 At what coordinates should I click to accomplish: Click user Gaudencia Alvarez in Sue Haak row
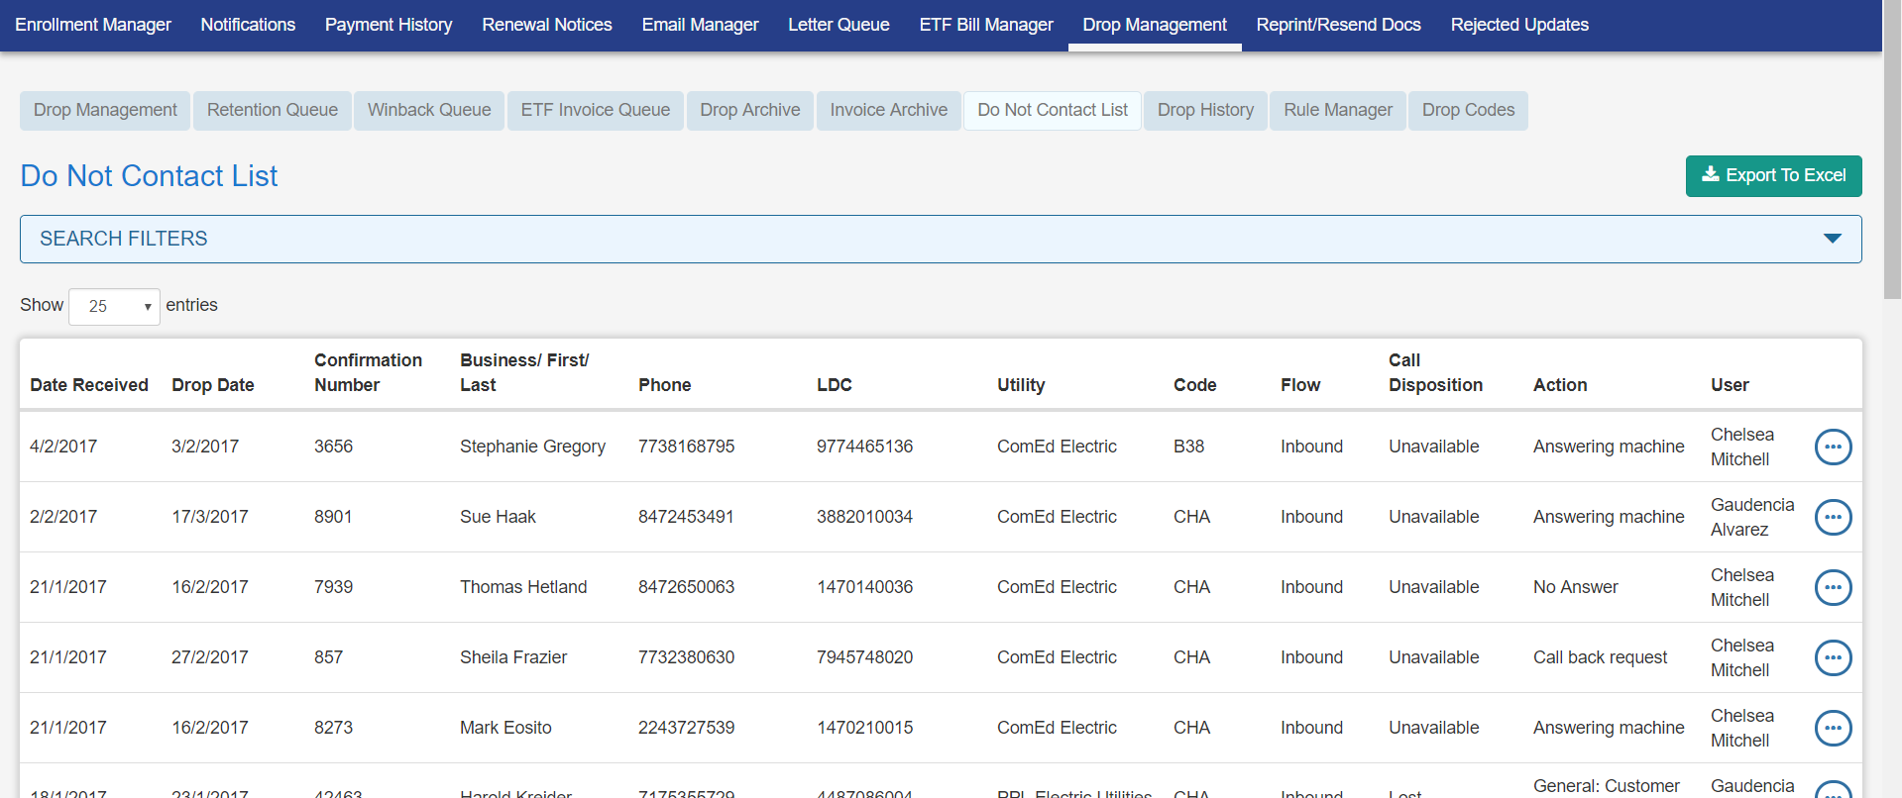coord(1752,517)
